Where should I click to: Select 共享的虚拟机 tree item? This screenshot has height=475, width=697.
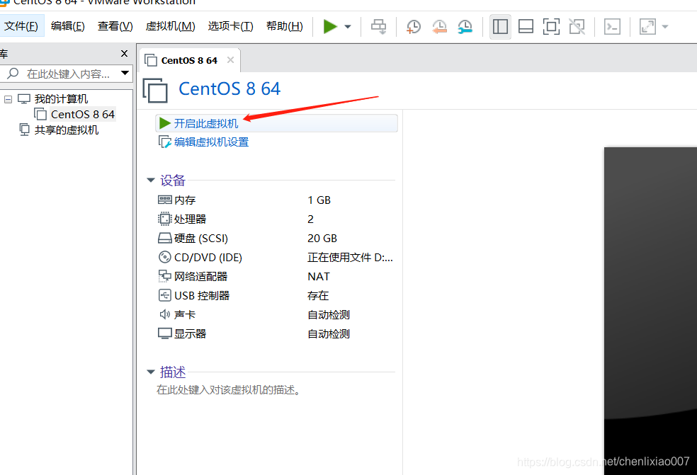point(67,130)
